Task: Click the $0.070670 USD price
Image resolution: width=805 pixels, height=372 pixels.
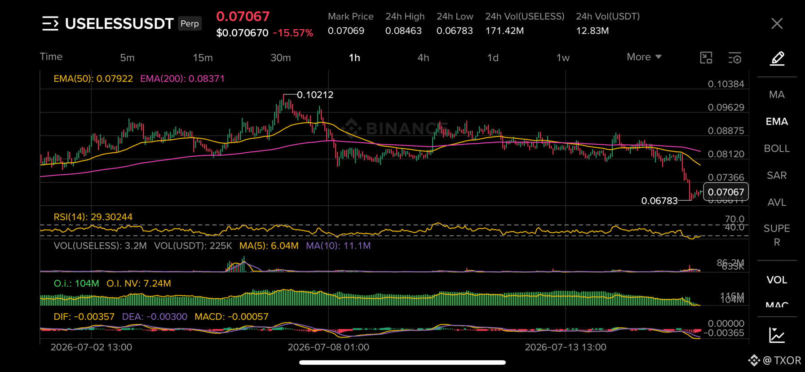Action: 242,33
